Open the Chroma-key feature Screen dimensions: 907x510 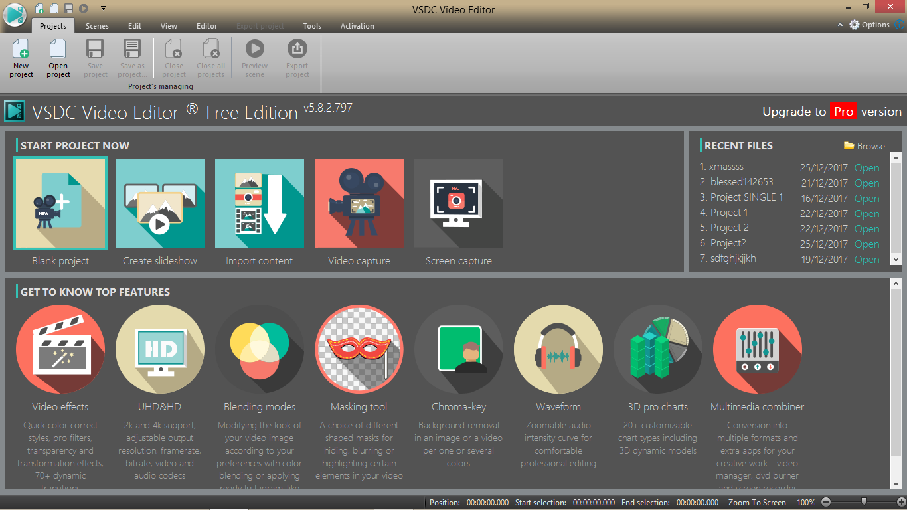coord(458,349)
